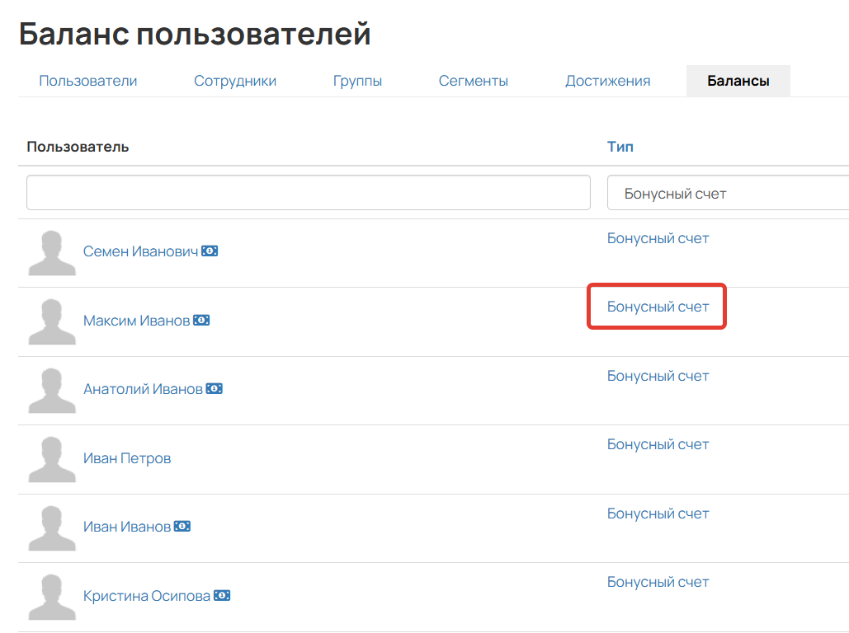Select the Пользователи tab
The height and width of the screenshot is (633, 849).
coord(88,80)
